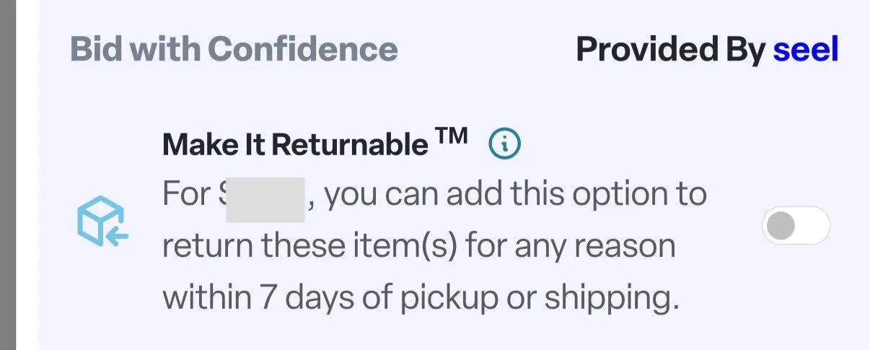Viewport: 870px width, 350px height.
Task: Click the gray vertical bar at left edge
Action: pos(8,175)
